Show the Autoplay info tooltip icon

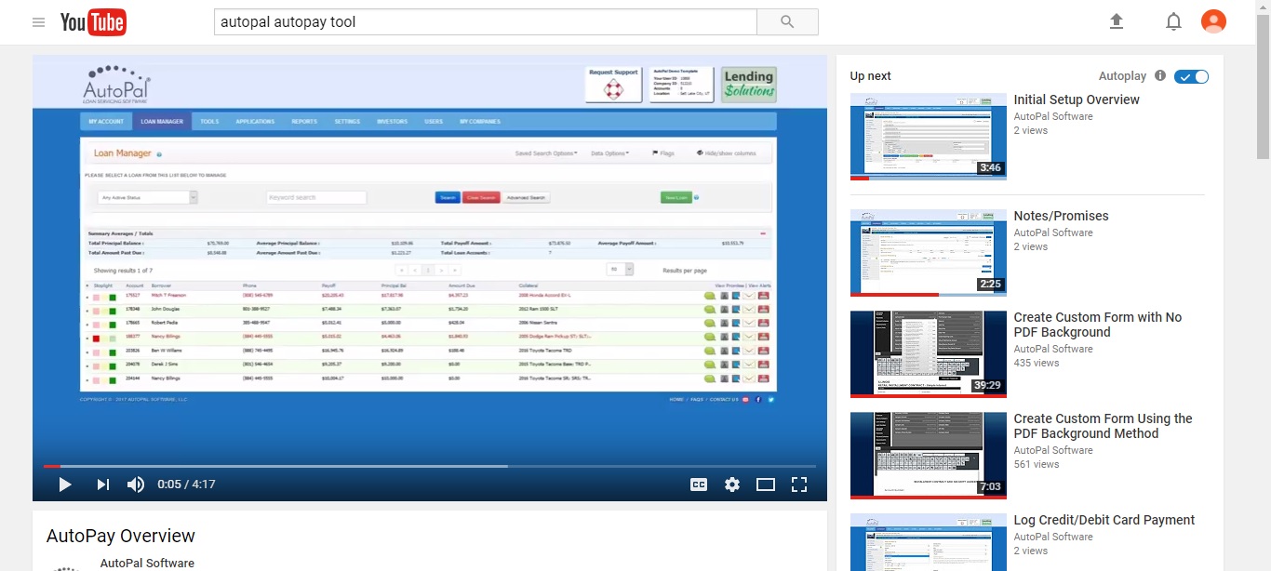click(1160, 76)
